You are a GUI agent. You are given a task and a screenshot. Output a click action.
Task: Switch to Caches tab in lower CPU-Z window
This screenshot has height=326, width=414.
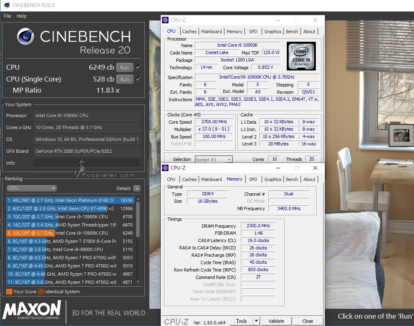coord(189,179)
